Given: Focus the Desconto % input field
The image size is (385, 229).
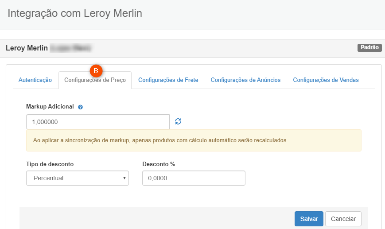Looking at the screenshot, I should (x=194, y=178).
